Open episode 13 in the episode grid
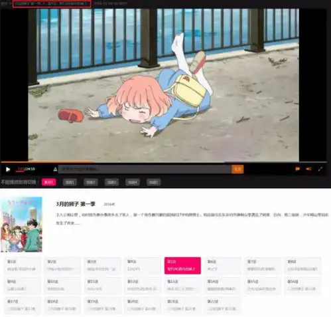Image resolution: width=331 pixels, height=317 pixels. (182, 286)
